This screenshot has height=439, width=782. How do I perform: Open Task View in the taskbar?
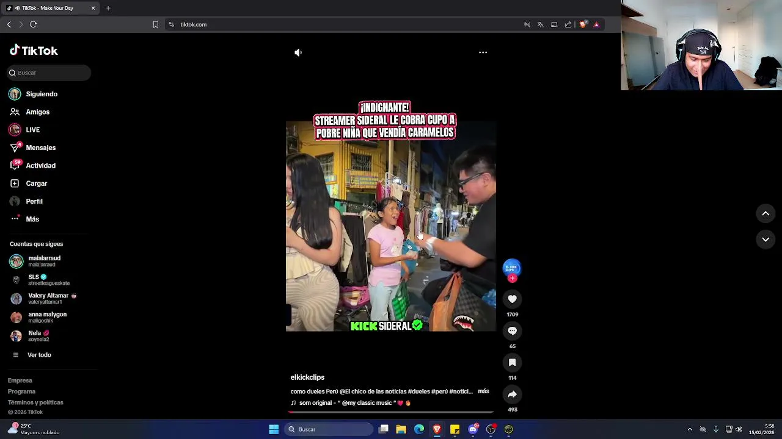point(384,429)
